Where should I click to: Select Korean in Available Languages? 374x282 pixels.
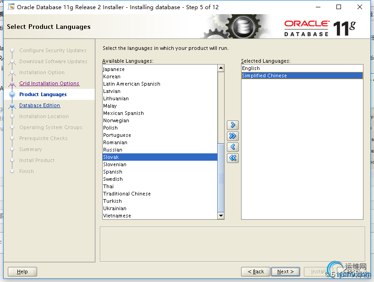coord(160,76)
